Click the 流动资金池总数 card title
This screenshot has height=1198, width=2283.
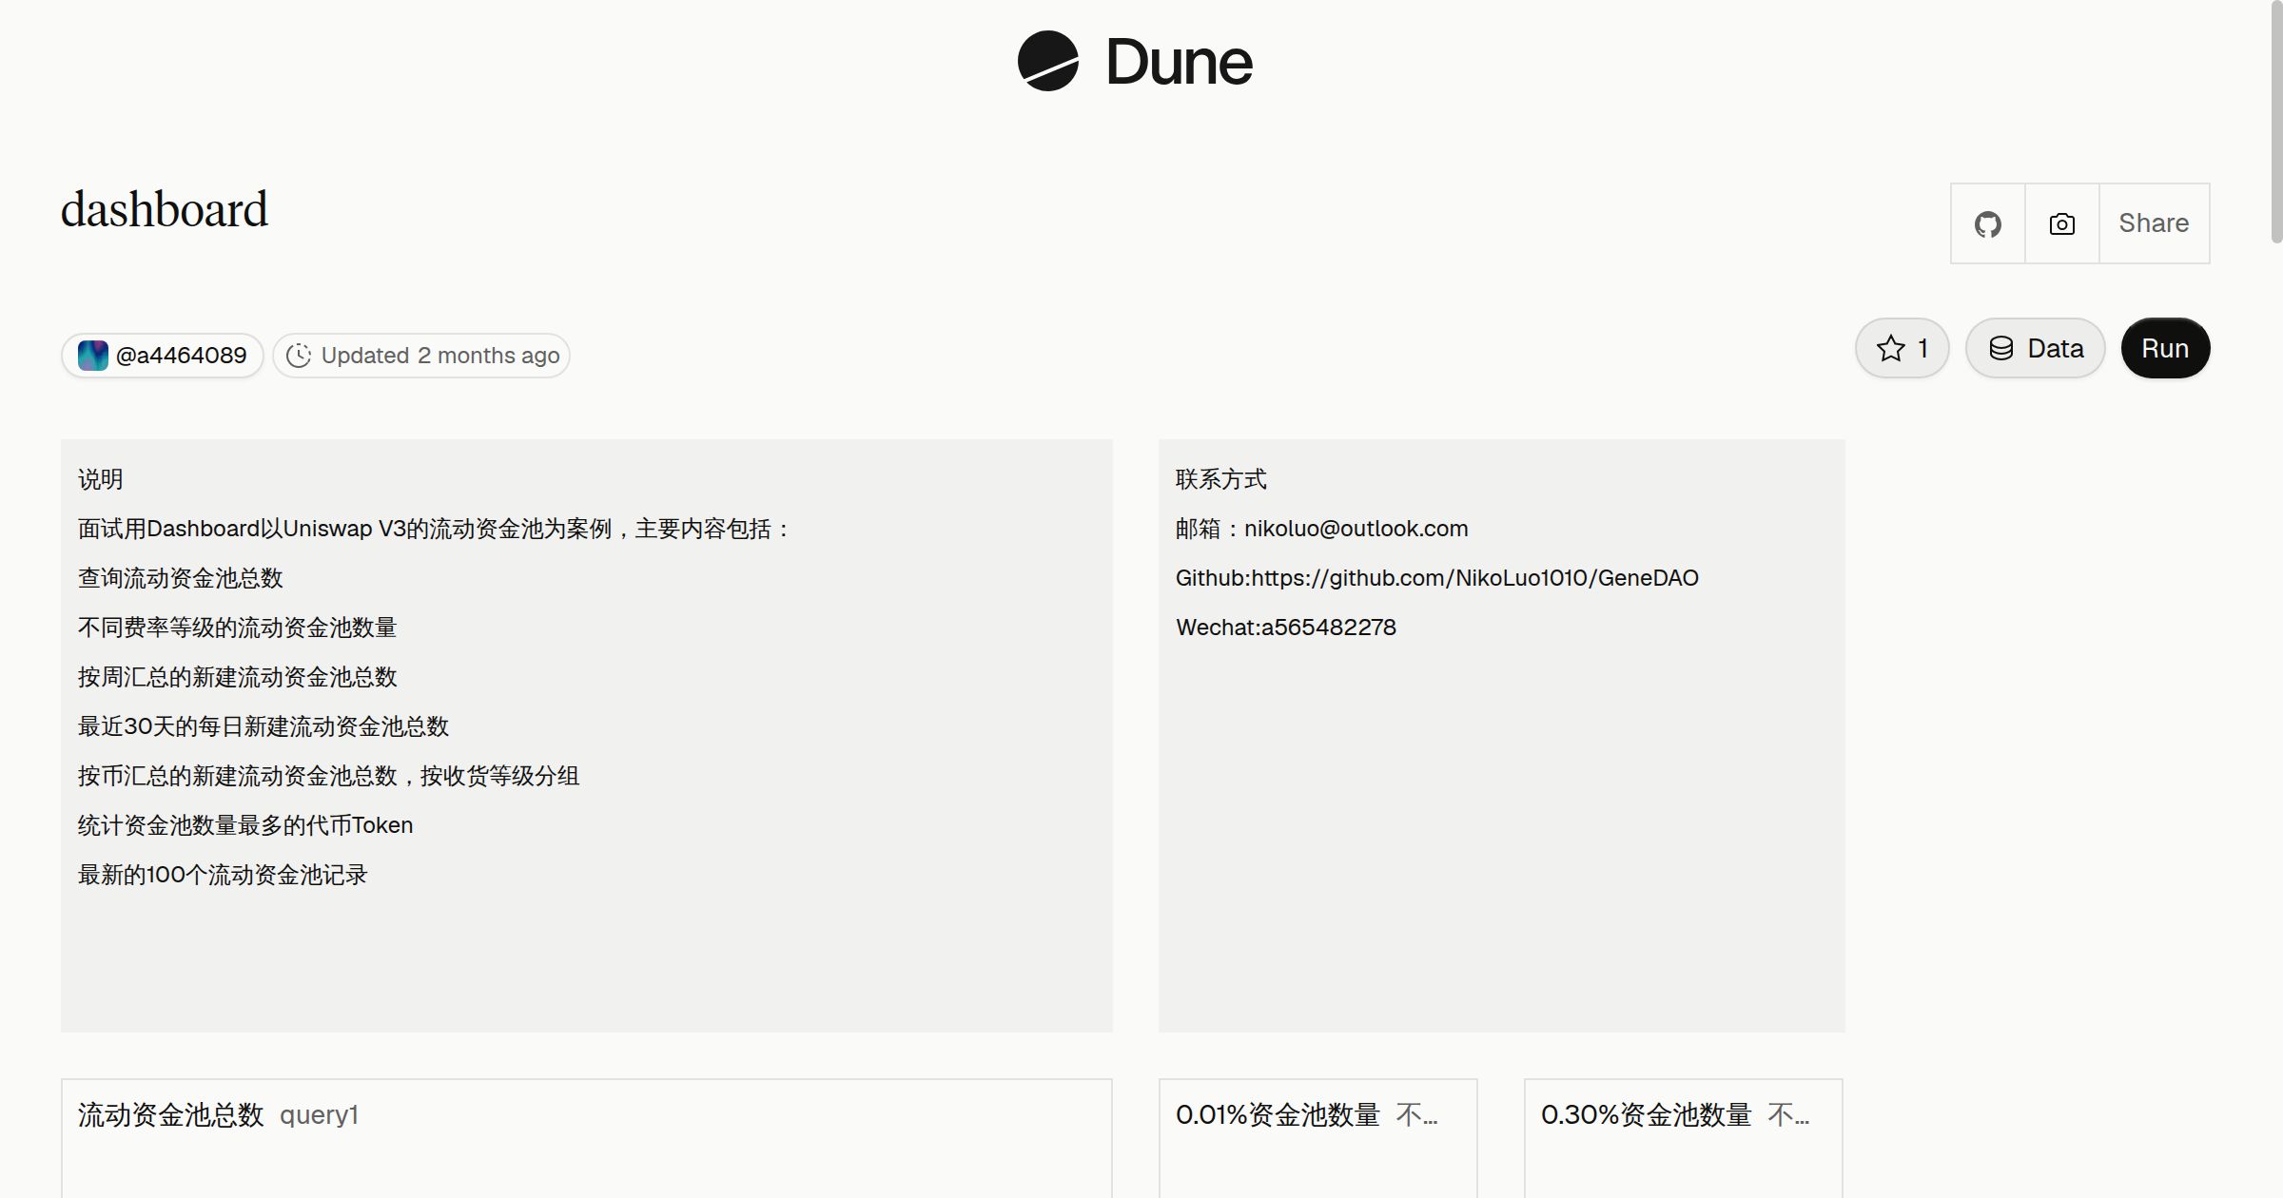171,1114
